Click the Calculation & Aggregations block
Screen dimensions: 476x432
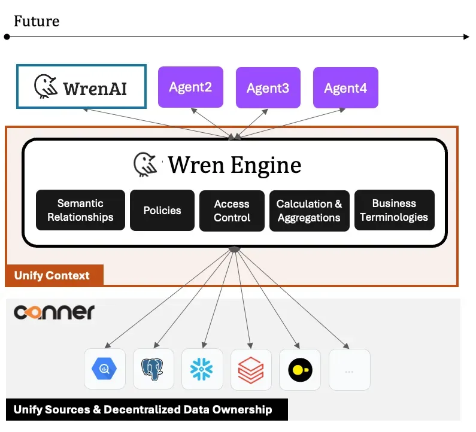[309, 210]
